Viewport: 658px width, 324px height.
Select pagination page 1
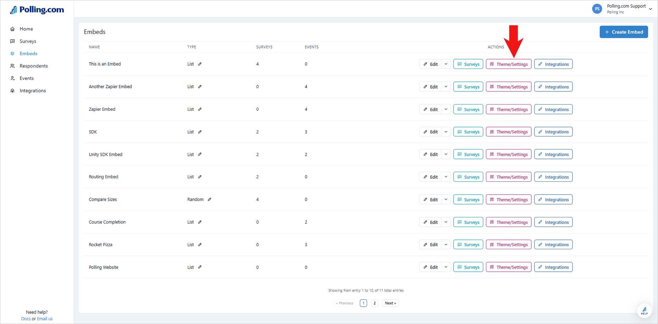point(363,303)
